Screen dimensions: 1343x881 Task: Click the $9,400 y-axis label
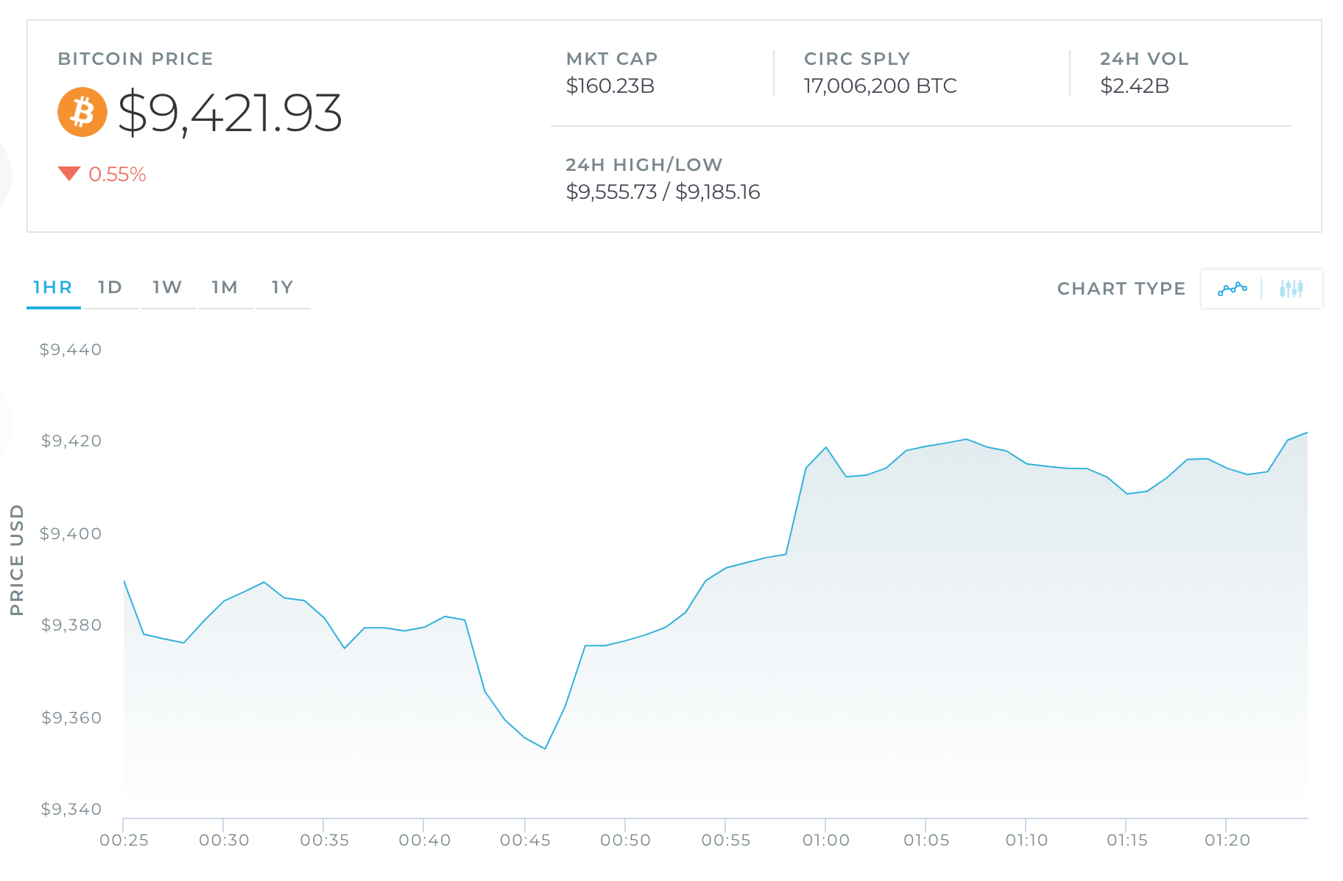click(71, 534)
